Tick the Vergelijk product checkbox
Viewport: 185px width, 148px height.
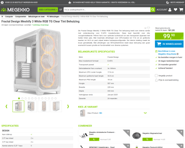(x=156, y=76)
